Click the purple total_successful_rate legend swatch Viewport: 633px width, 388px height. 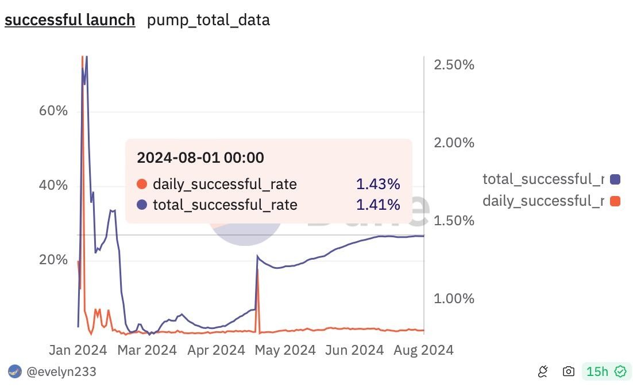615,179
